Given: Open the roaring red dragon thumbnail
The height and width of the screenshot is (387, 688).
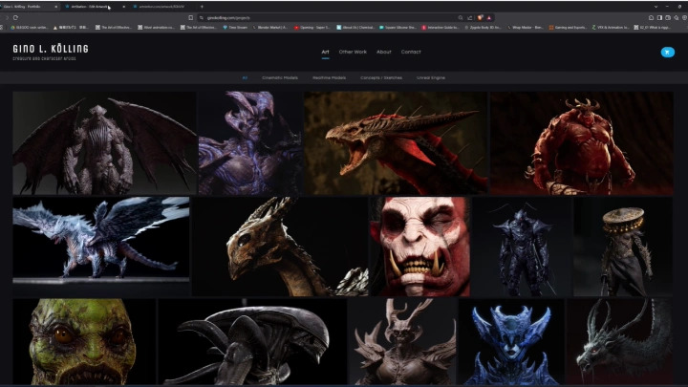Looking at the screenshot, I should pos(396,143).
